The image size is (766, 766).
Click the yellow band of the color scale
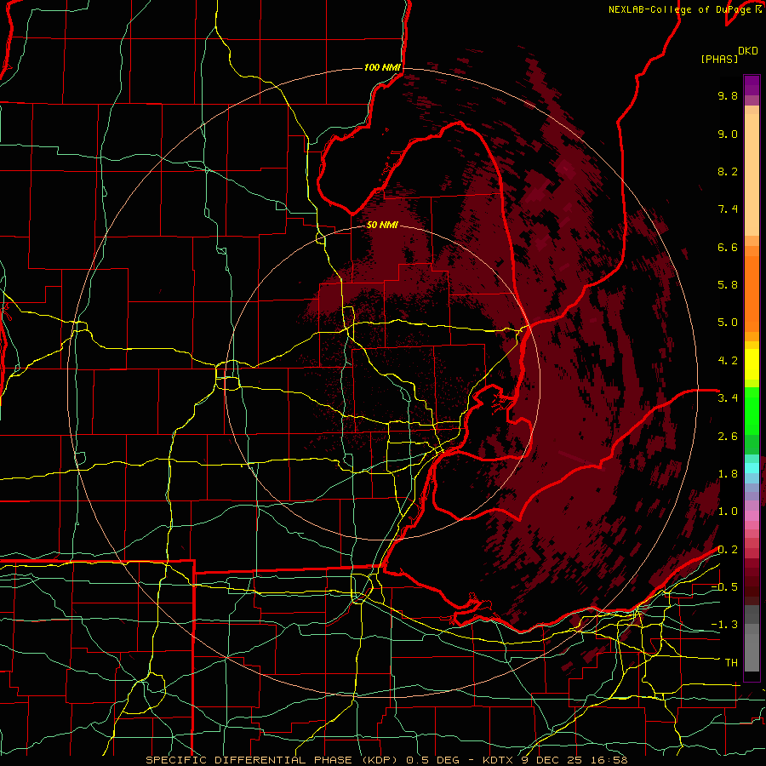click(752, 364)
